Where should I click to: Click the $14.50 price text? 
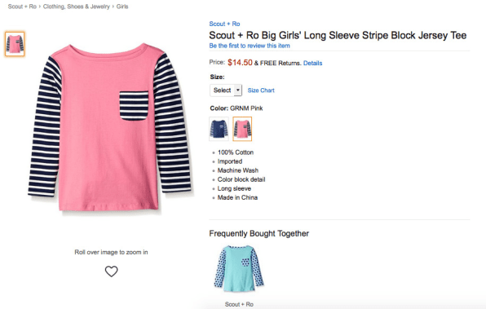240,63
